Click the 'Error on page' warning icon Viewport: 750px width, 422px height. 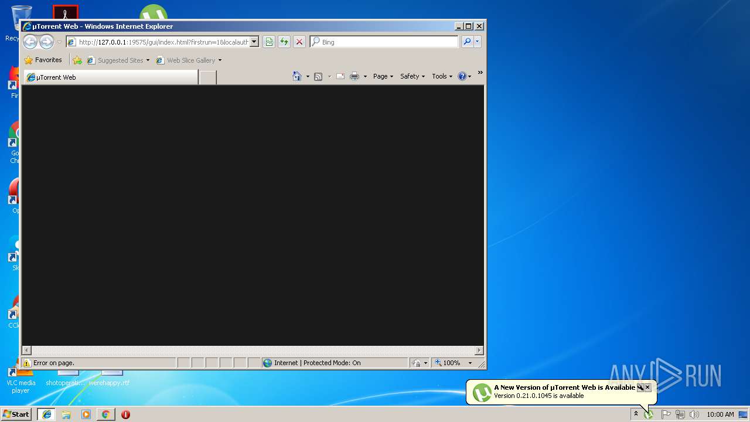click(26, 363)
